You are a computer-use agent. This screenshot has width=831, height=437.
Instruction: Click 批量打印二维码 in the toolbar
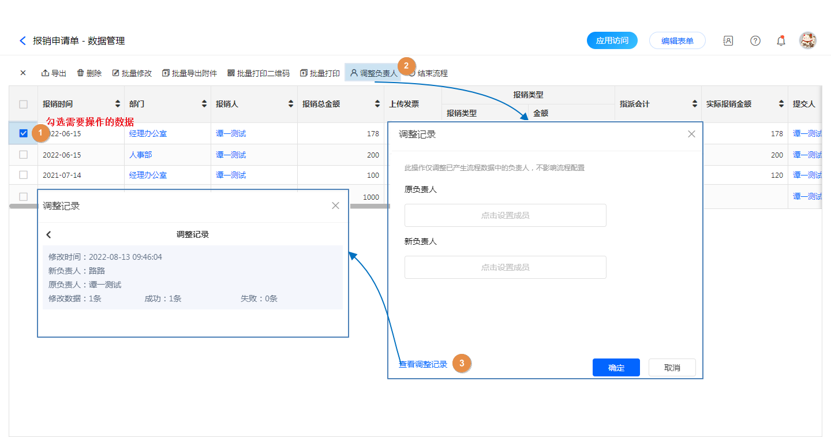pyautogui.click(x=259, y=73)
